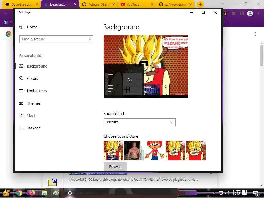This screenshot has height=198, width=264.
Task: Open Chrome profile avatar menu
Action: pyautogui.click(x=250, y=13)
